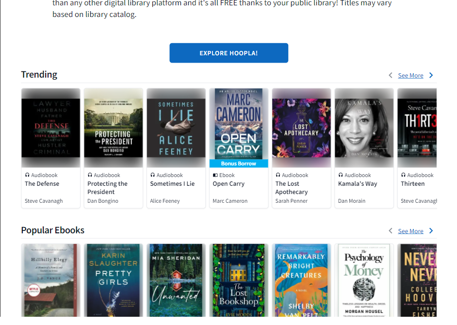Open Sometimes I Lie cover image
This screenshot has height=325, width=457.
tap(176, 128)
